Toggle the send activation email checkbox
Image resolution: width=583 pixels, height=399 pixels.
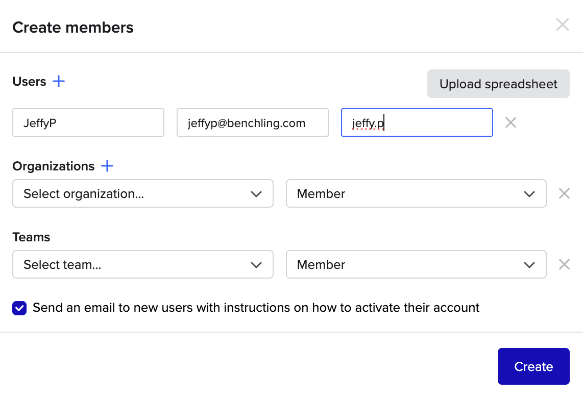19,308
